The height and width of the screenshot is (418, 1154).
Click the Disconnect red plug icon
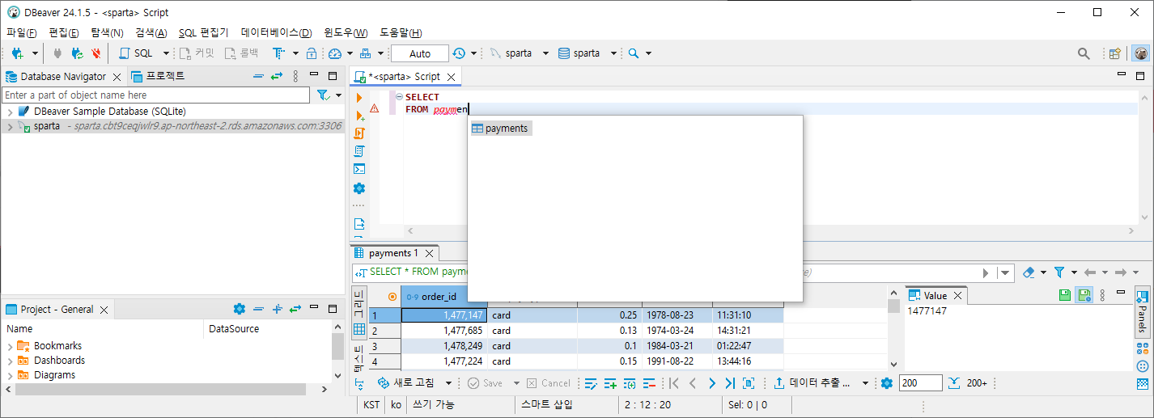click(x=96, y=53)
